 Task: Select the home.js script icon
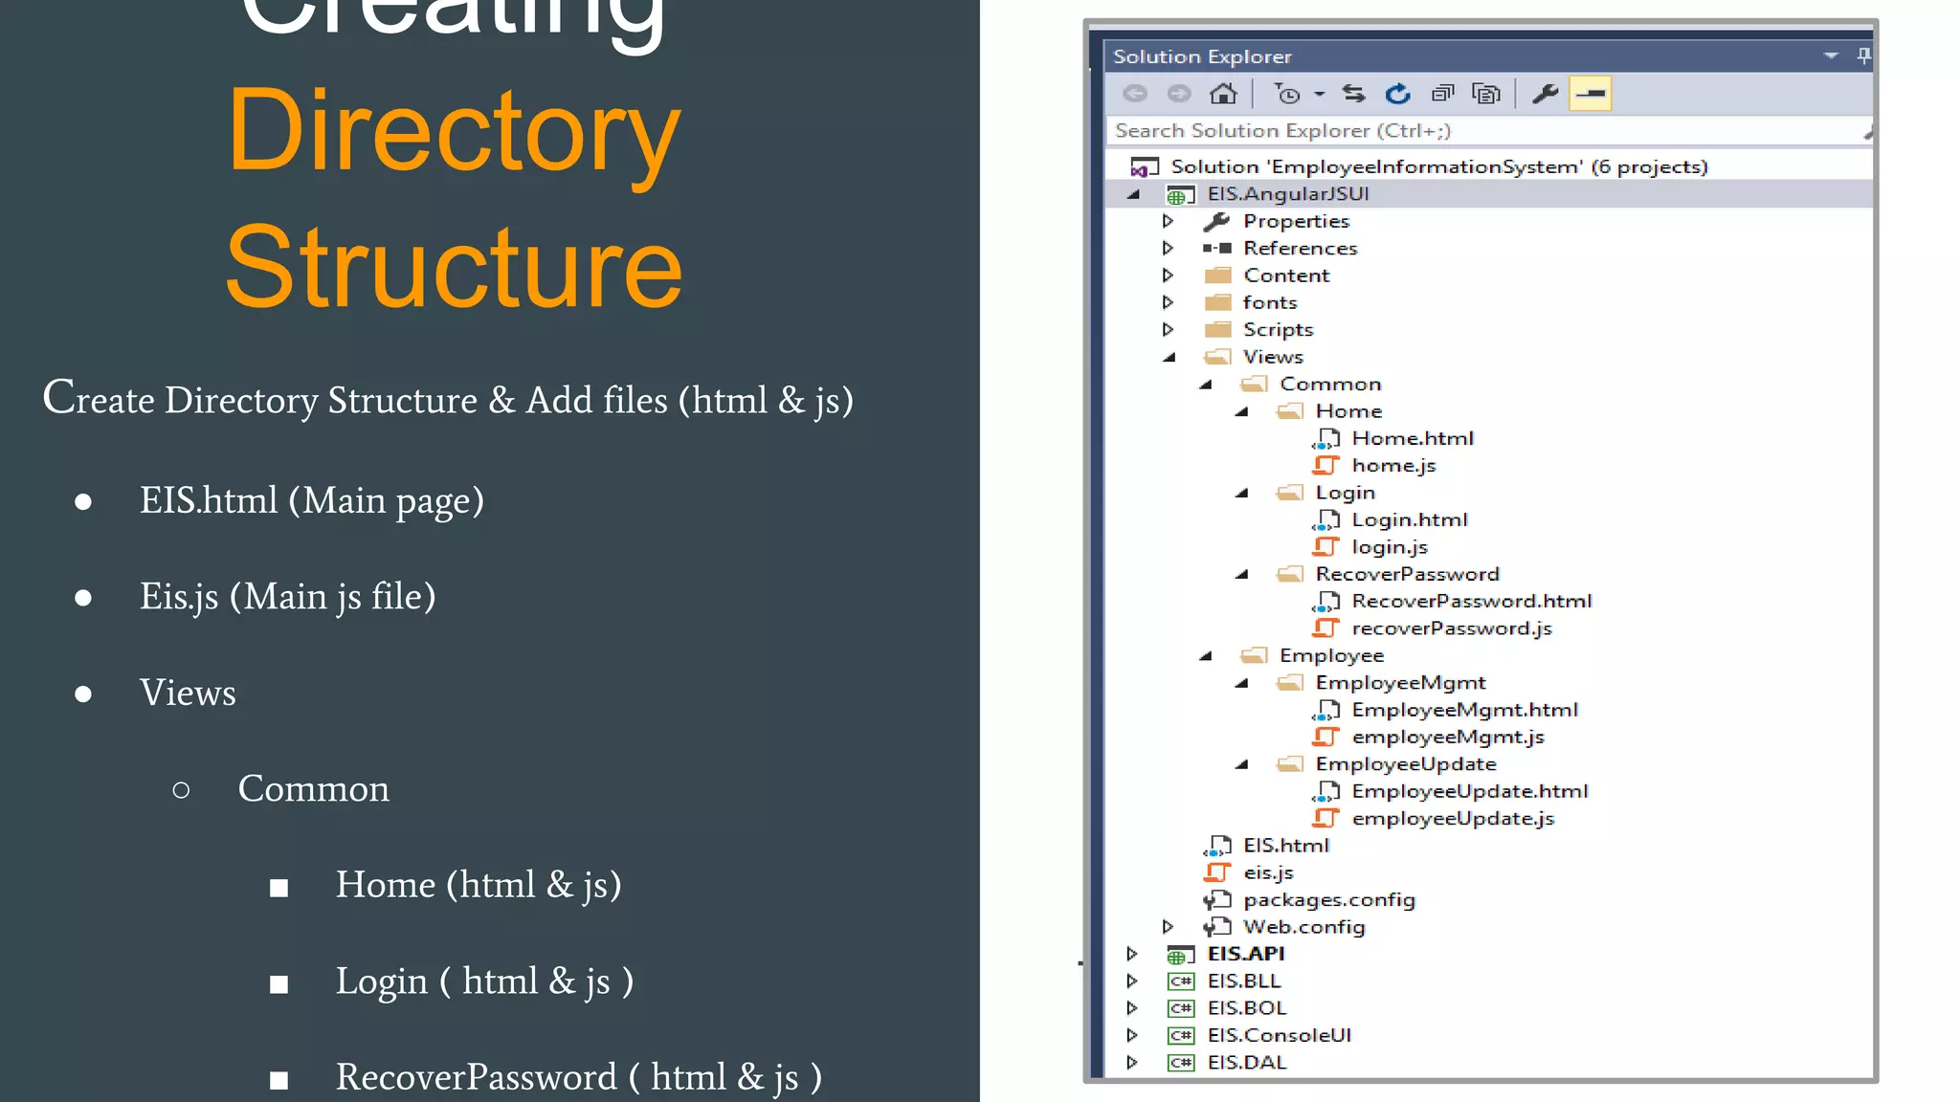pos(1325,466)
